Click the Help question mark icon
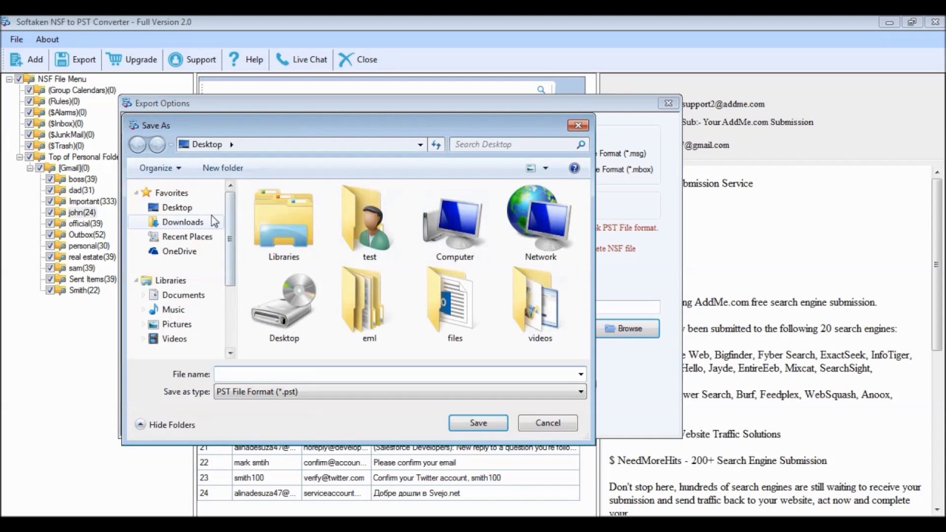Screen dimensions: 946x532 point(234,59)
